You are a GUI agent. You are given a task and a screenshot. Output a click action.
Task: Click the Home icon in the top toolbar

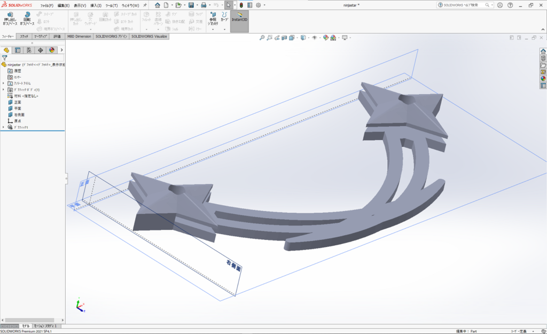(158, 5)
